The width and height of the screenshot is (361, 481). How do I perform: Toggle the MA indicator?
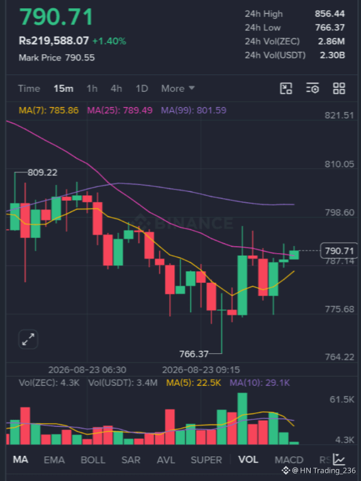click(21, 460)
